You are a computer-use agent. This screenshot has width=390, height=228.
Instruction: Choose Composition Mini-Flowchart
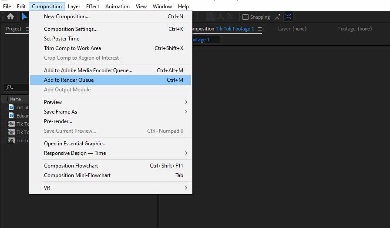tap(111, 175)
